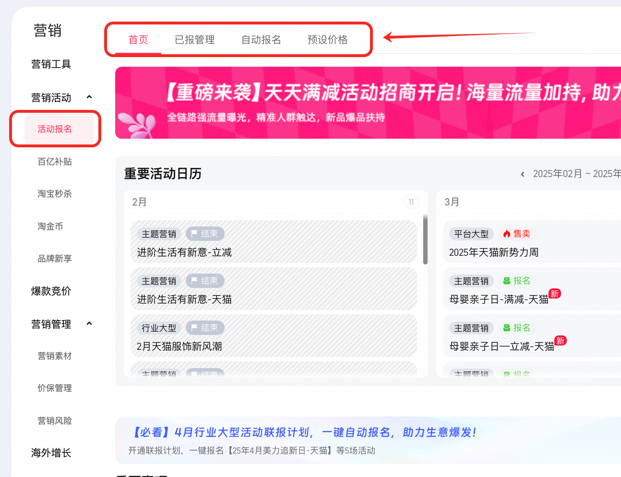Click the 新 badge on 母婴亲子日—立减-天猫
This screenshot has width=621, height=477.
(561, 341)
